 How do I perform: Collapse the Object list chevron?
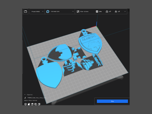(25, 95)
